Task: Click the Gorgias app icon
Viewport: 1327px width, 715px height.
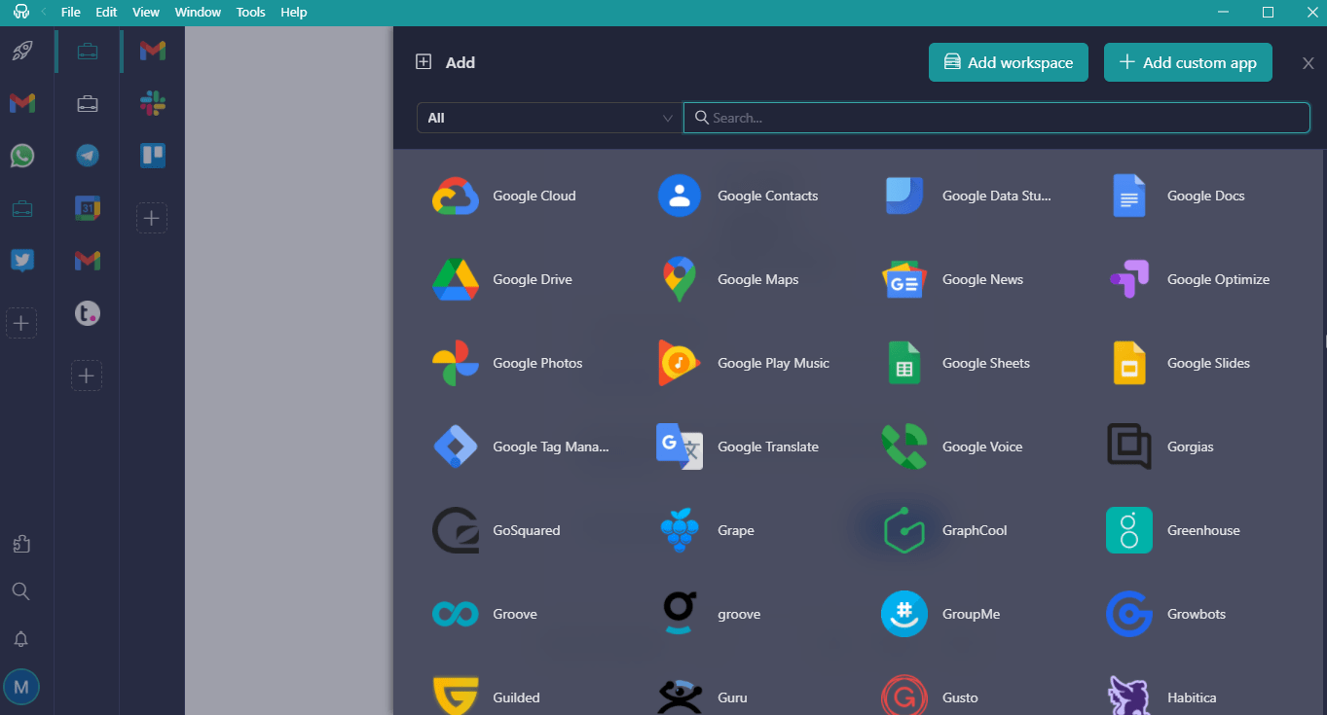Action: coord(1129,447)
